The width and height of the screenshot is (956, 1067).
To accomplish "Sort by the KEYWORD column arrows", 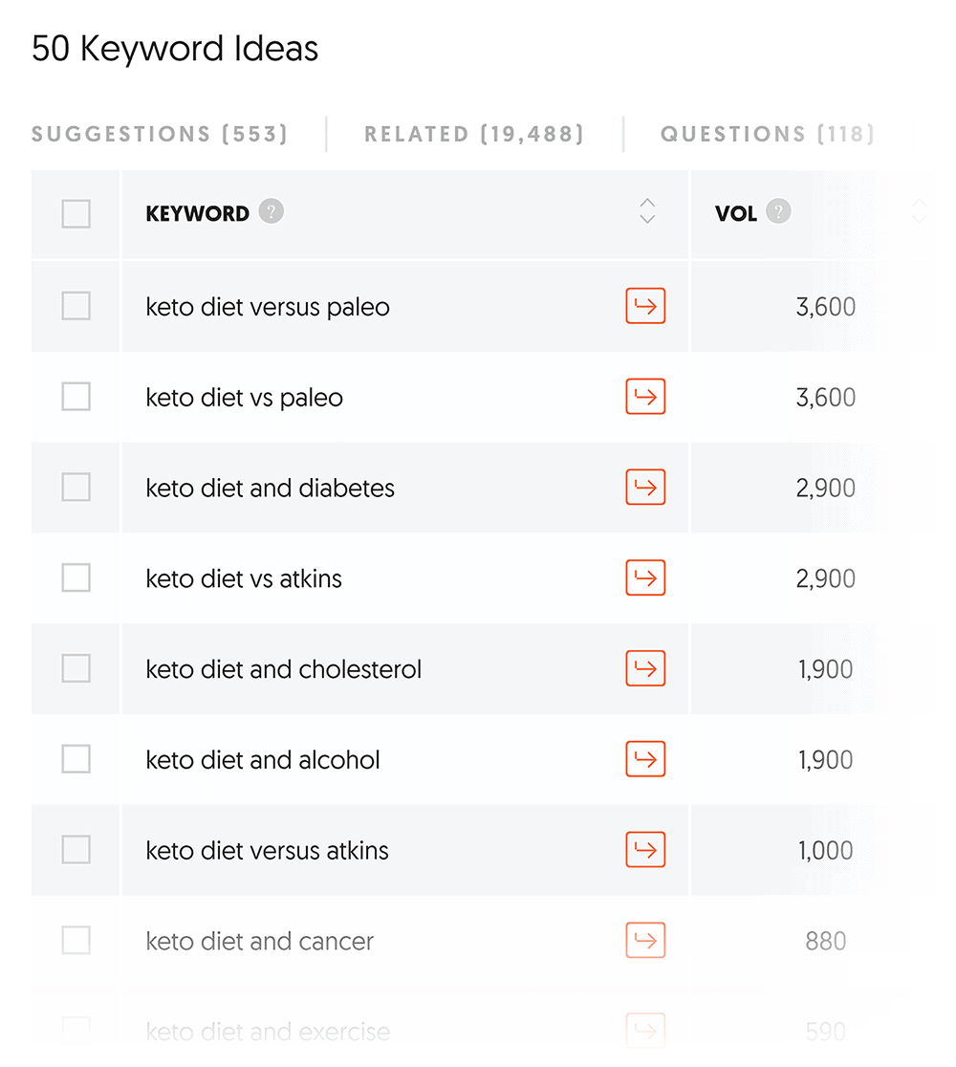I will [647, 211].
